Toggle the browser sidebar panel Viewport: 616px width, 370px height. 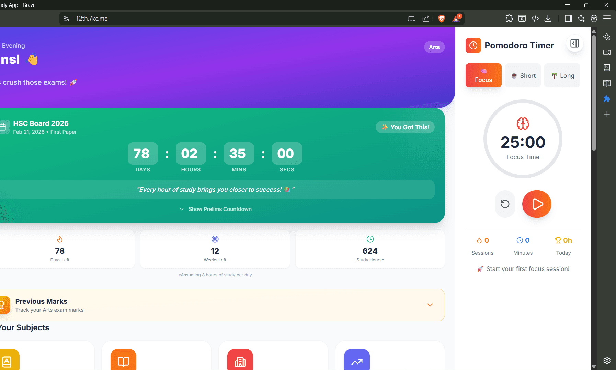568,19
